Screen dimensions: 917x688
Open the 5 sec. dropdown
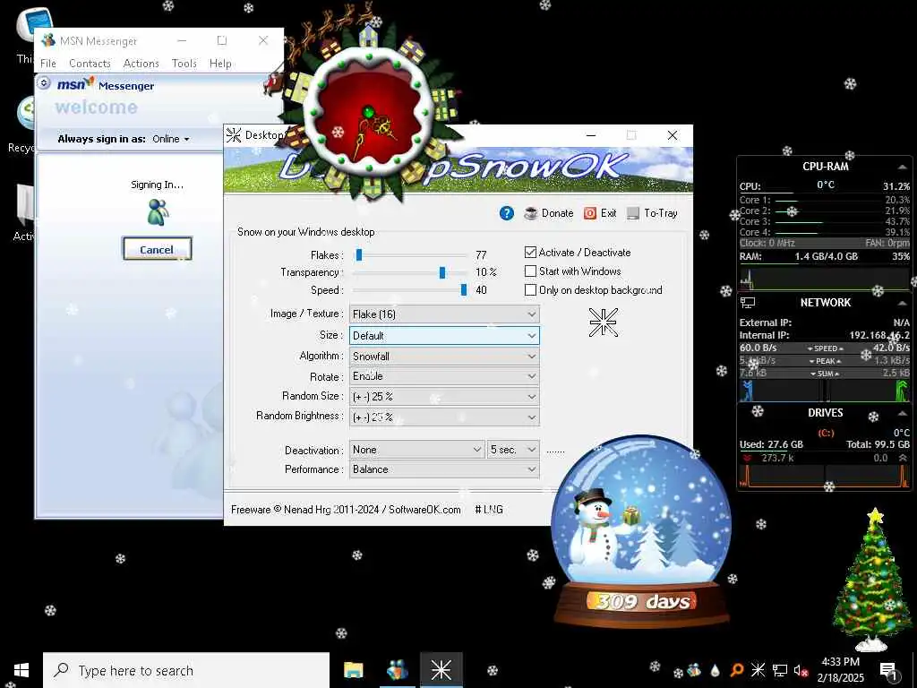pos(513,450)
